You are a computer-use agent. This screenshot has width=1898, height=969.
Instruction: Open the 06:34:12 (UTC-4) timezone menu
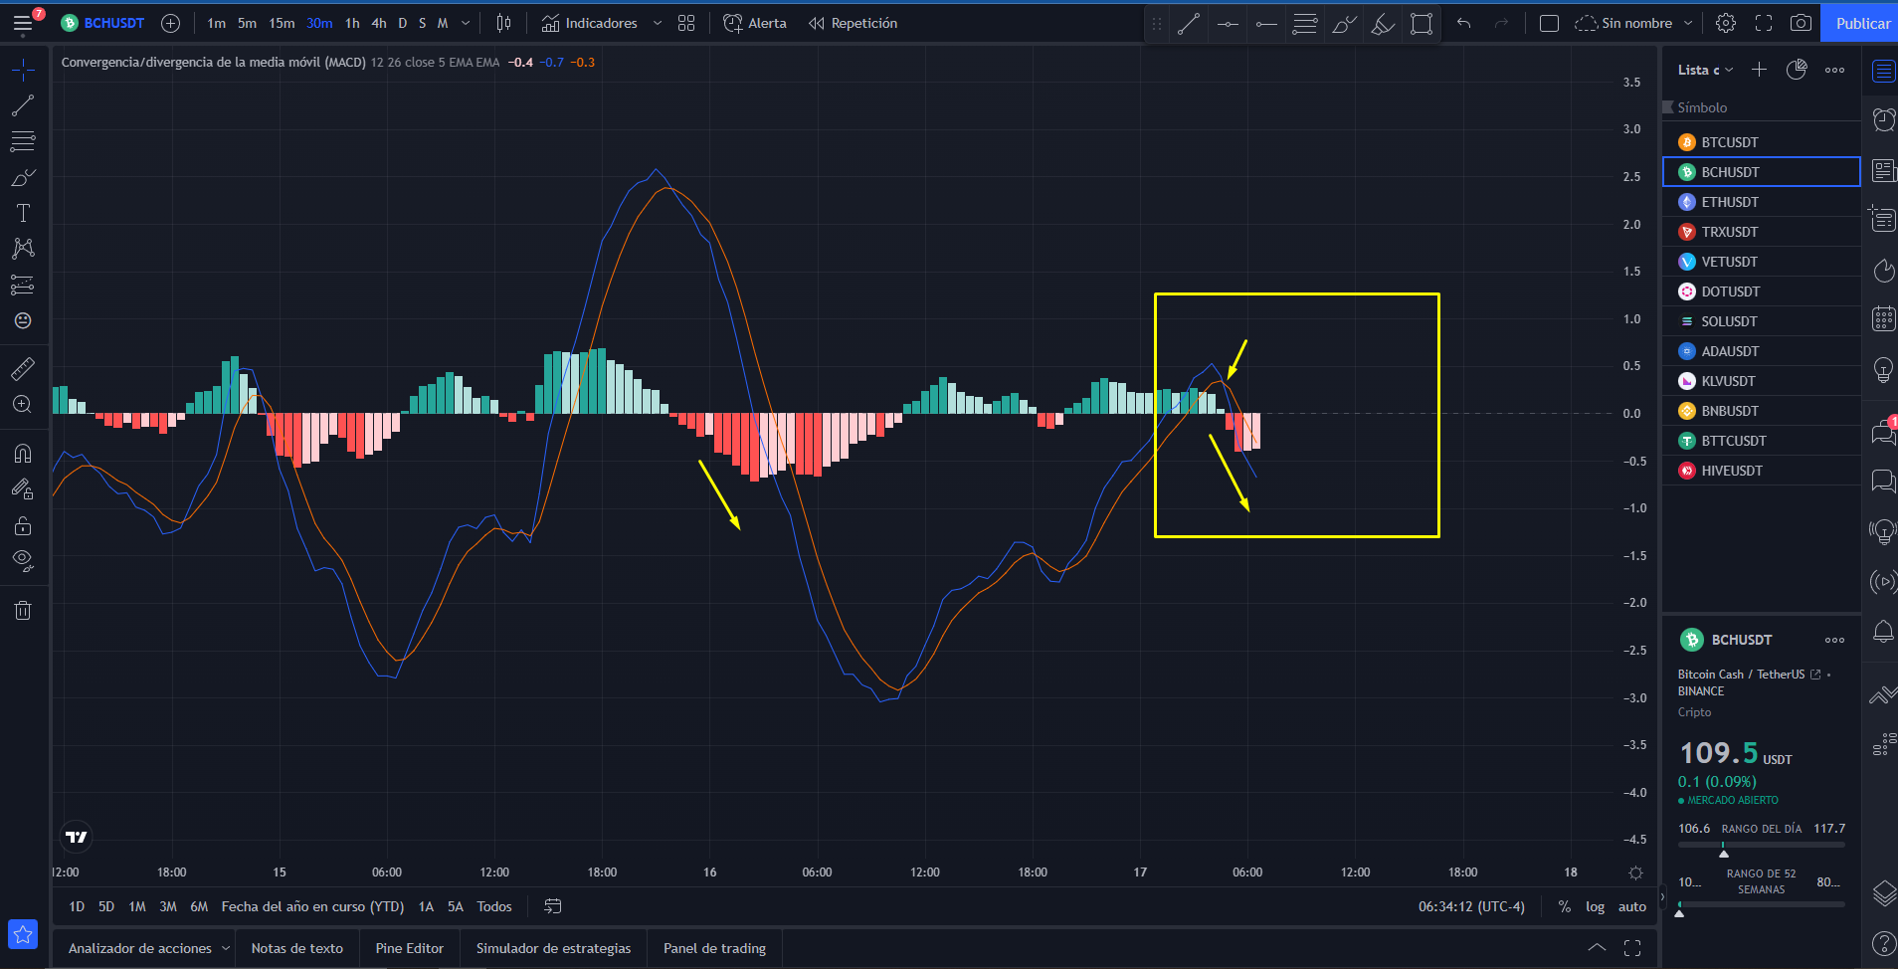(x=1471, y=906)
